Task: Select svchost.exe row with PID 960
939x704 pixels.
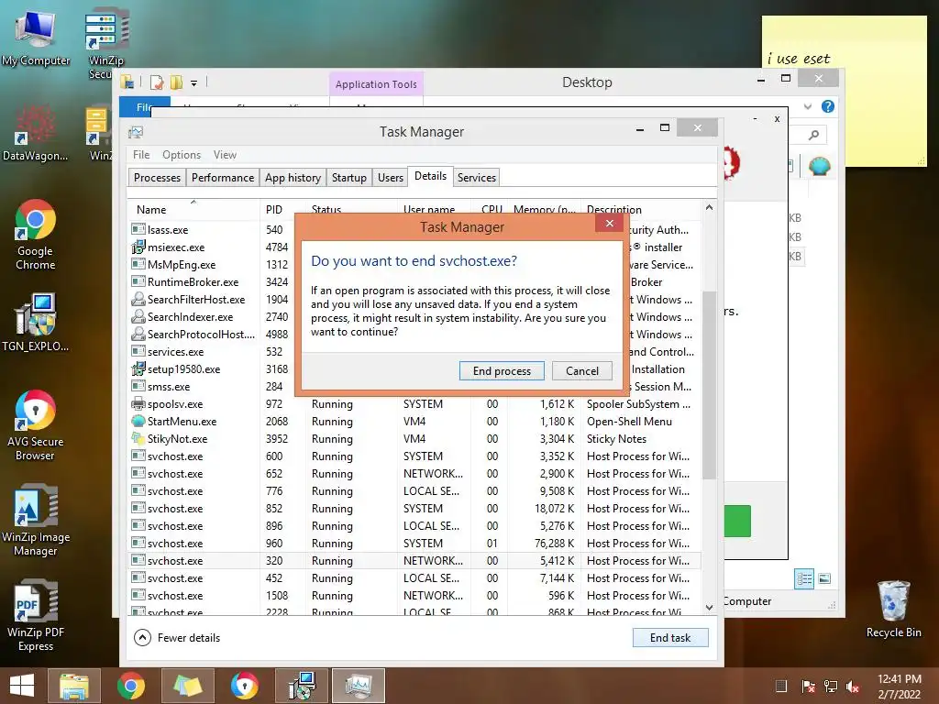Action: point(414,543)
